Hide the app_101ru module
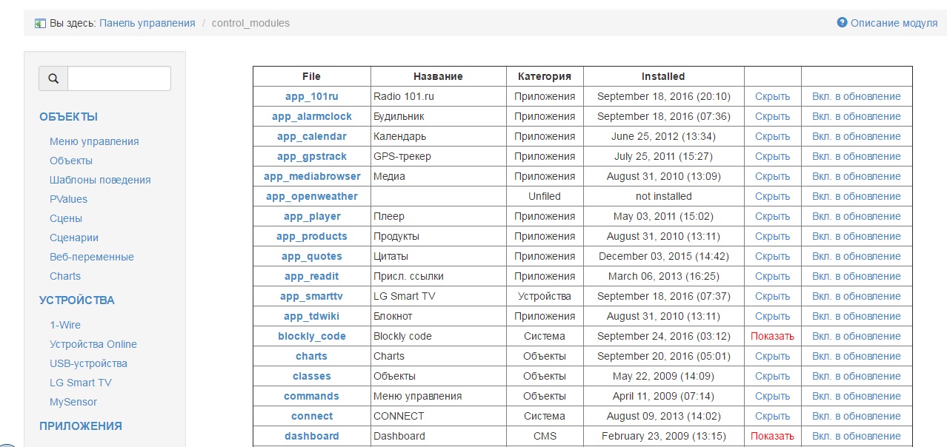Screen dimensions: 947x447 click(772, 96)
